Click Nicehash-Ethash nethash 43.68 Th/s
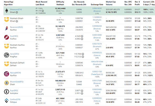This screenshot has height=106, width=155. (60, 20)
